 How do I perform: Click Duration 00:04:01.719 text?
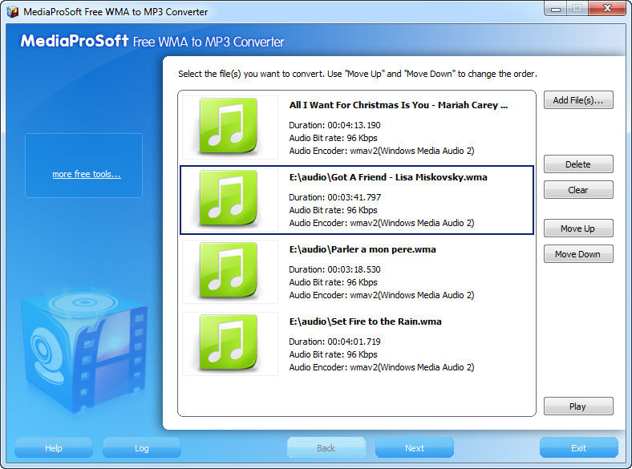334,342
